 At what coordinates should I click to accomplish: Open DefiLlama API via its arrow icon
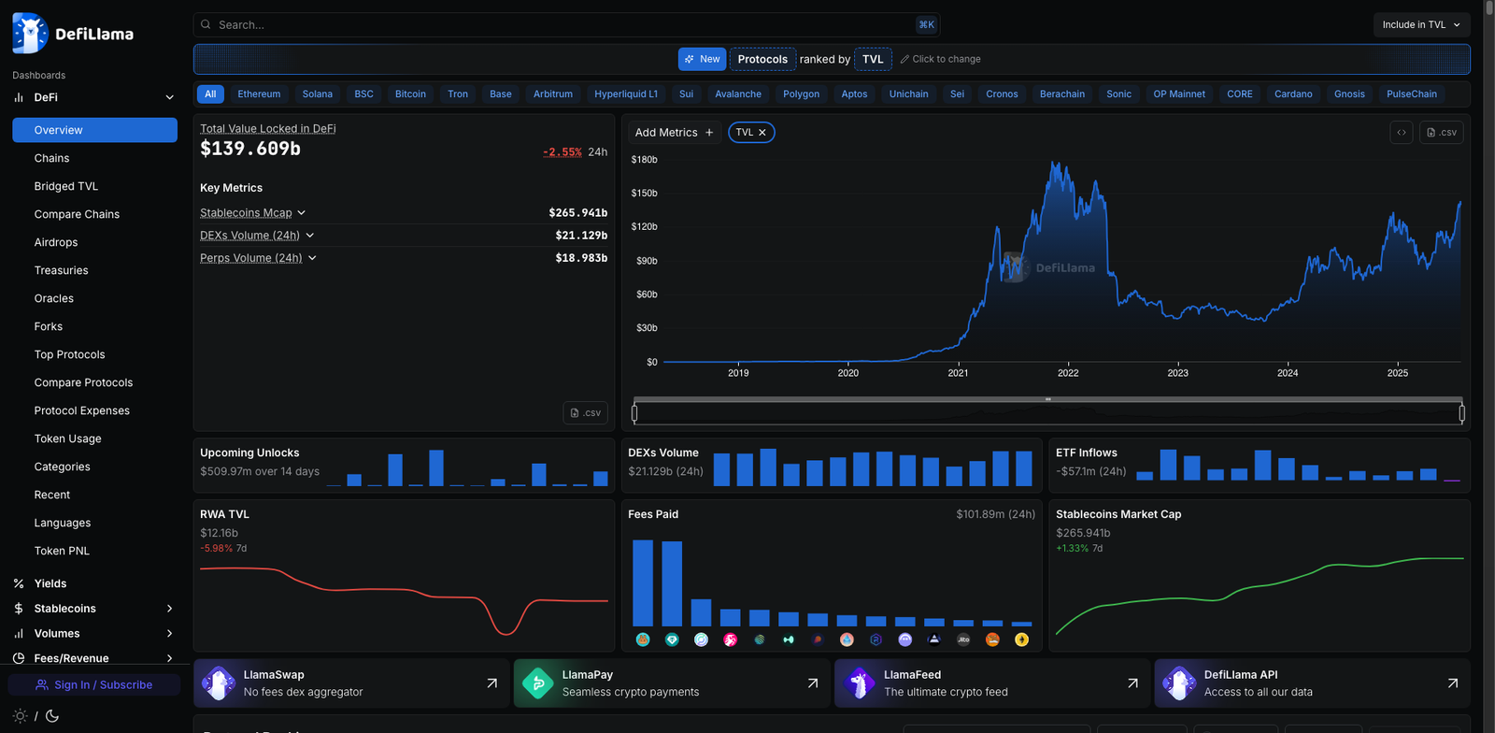(1453, 683)
